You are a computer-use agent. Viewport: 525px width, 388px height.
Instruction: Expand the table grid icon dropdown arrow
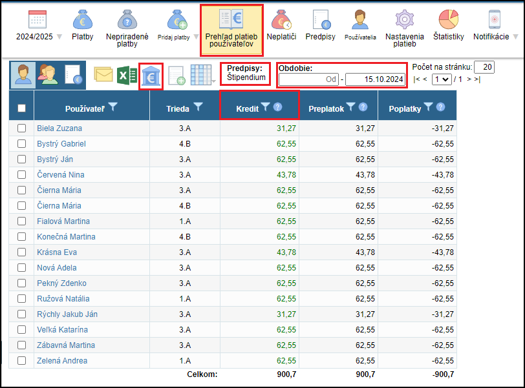coord(213,81)
